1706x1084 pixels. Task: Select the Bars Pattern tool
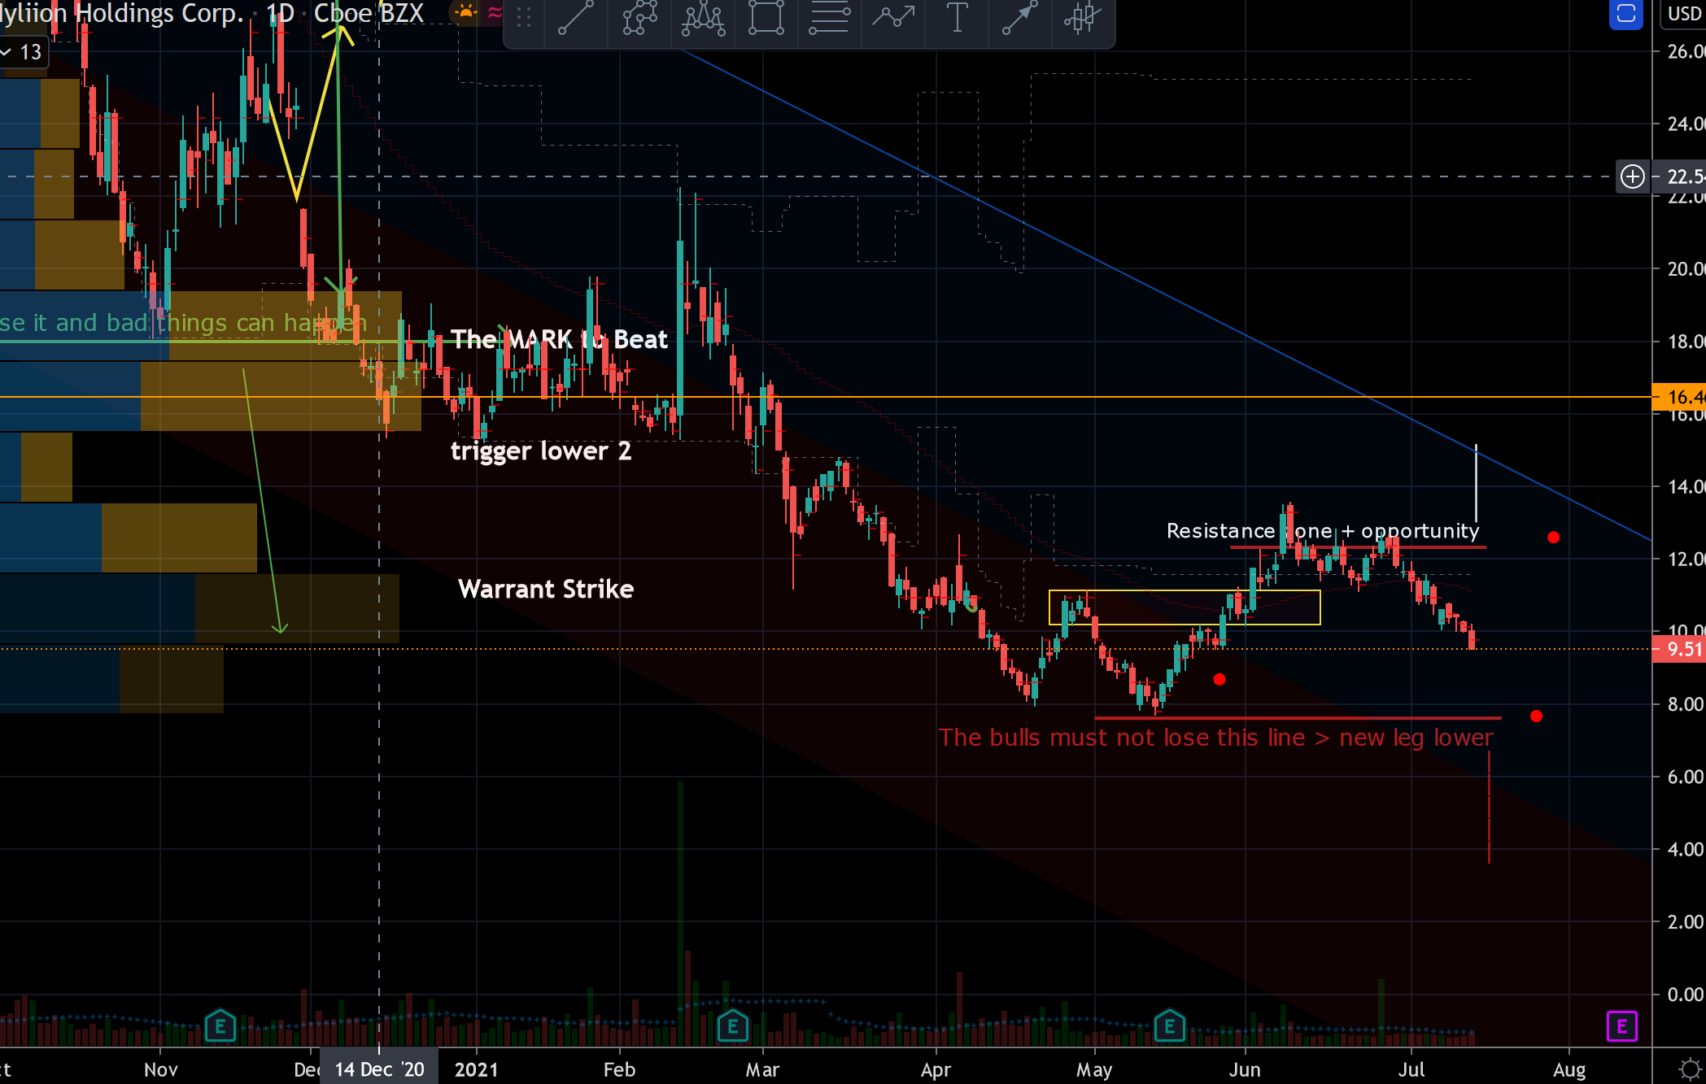pos(1082,18)
